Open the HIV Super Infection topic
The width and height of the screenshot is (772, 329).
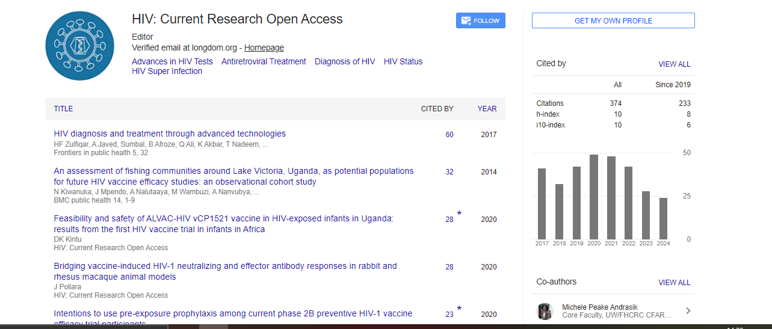point(167,71)
